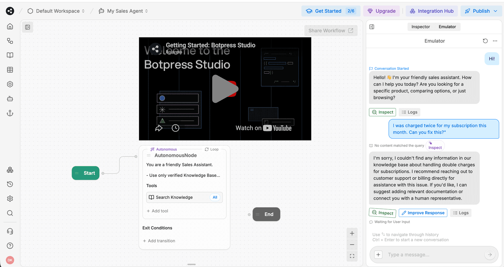Open the help question mark icon
504x267 pixels.
click(x=10, y=246)
